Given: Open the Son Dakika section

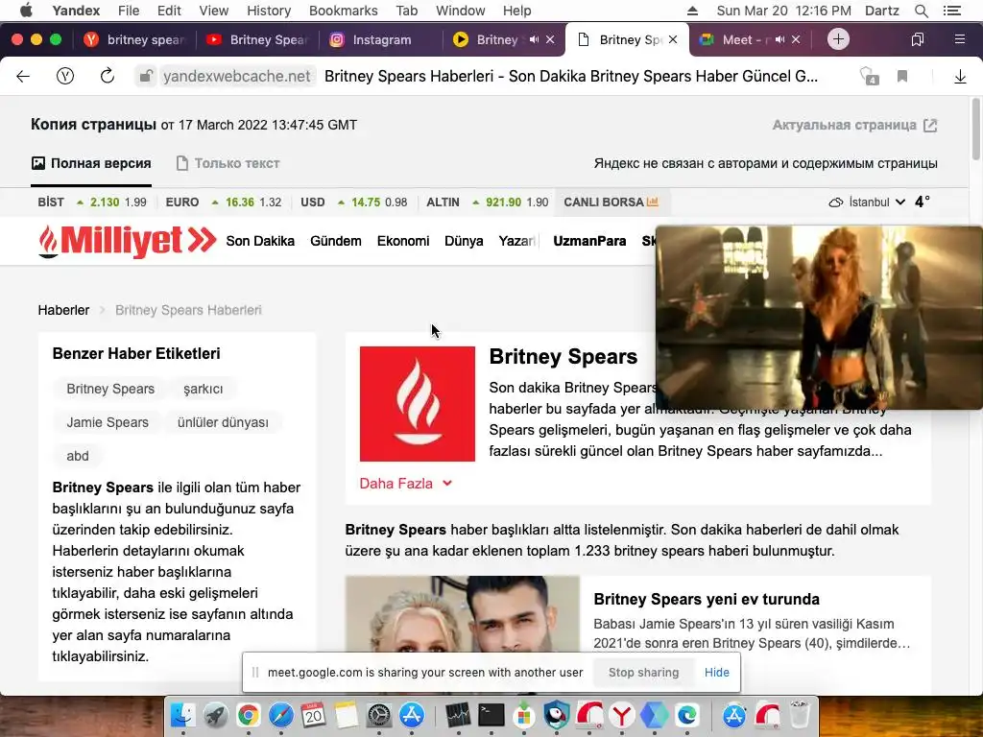Looking at the screenshot, I should (260, 241).
